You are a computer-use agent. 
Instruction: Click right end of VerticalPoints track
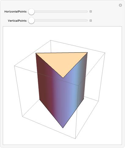click(x=87, y=21)
